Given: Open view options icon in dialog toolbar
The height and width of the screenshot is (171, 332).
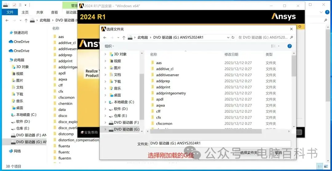Looking at the screenshot, I should [273, 46].
